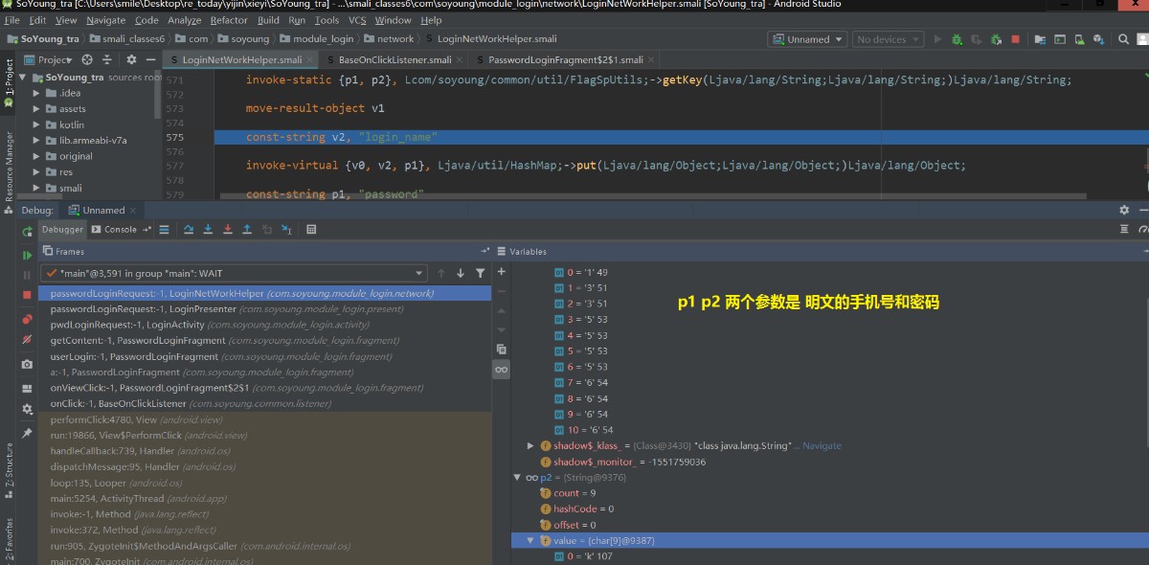The image size is (1149, 565).
Task: Click the Navigate link beside shadow$_klass_
Action: pos(822,445)
